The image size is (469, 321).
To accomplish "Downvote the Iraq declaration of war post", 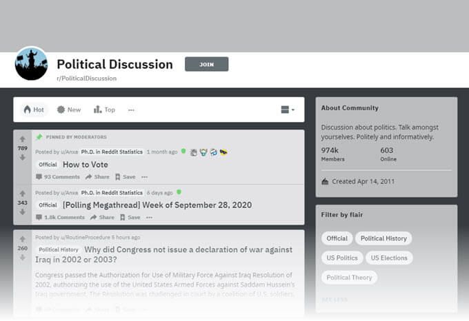I will [23, 258].
